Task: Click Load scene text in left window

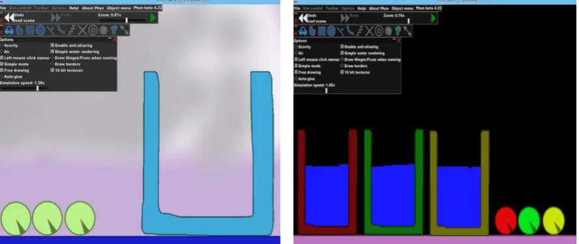Action: tap(23, 20)
